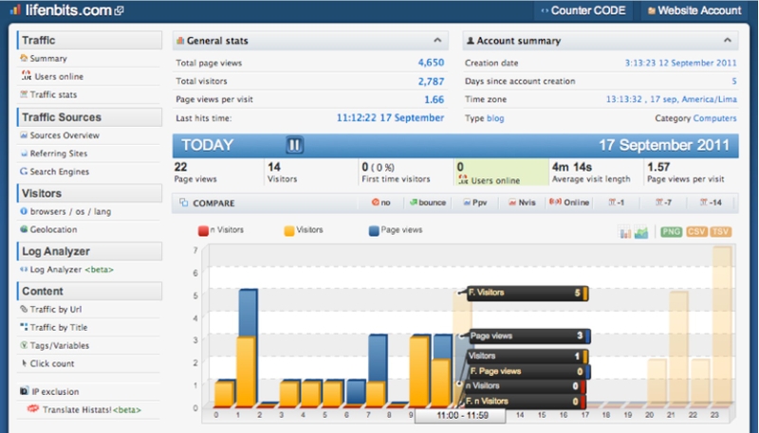Compare with the -7 days option

click(663, 203)
